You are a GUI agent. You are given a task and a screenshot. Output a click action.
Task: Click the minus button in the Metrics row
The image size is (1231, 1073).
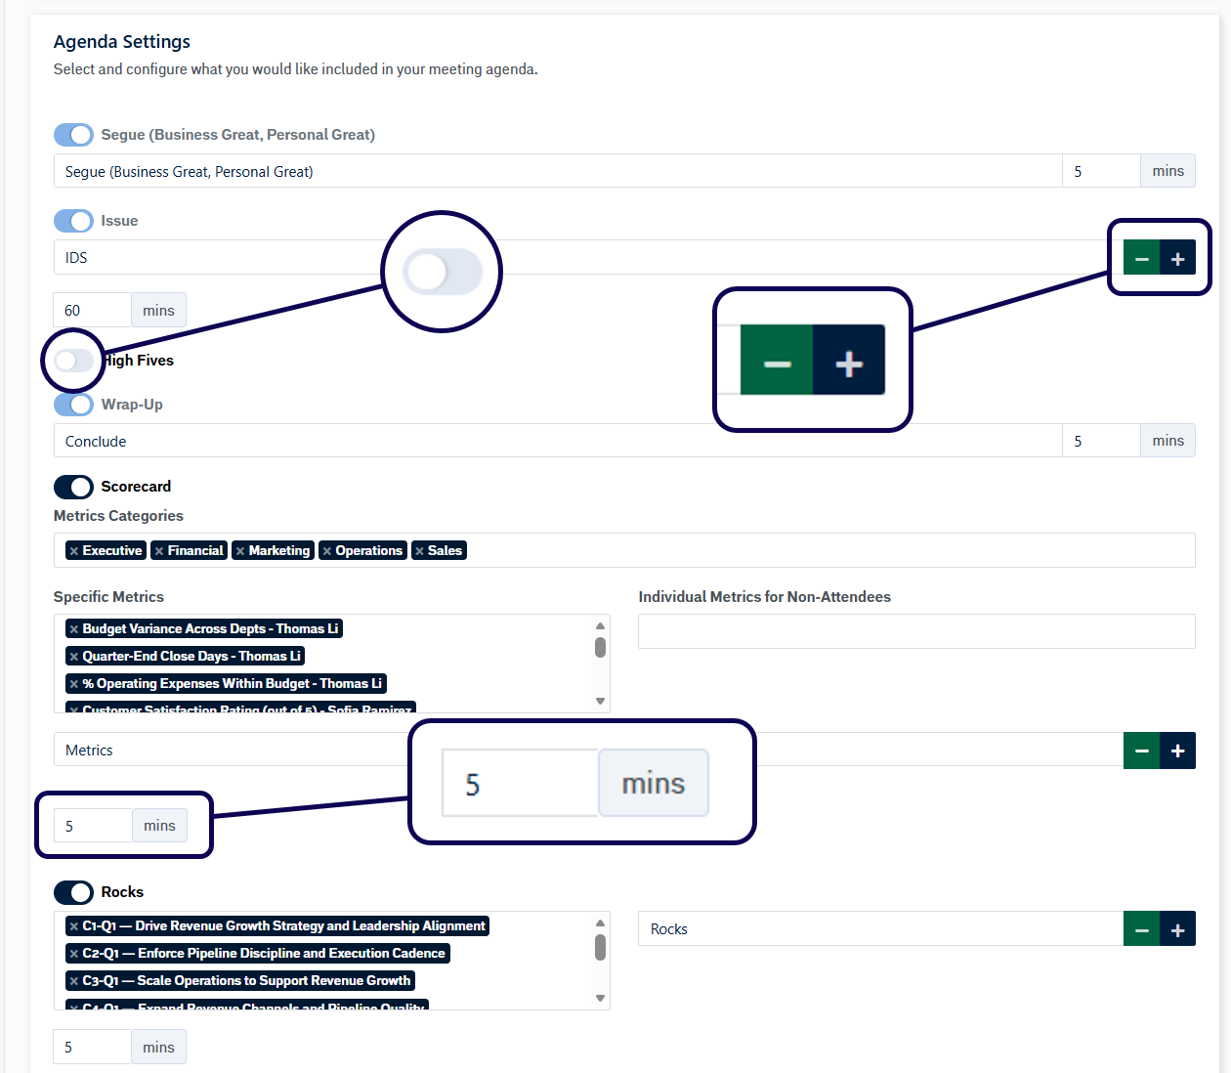1141,751
